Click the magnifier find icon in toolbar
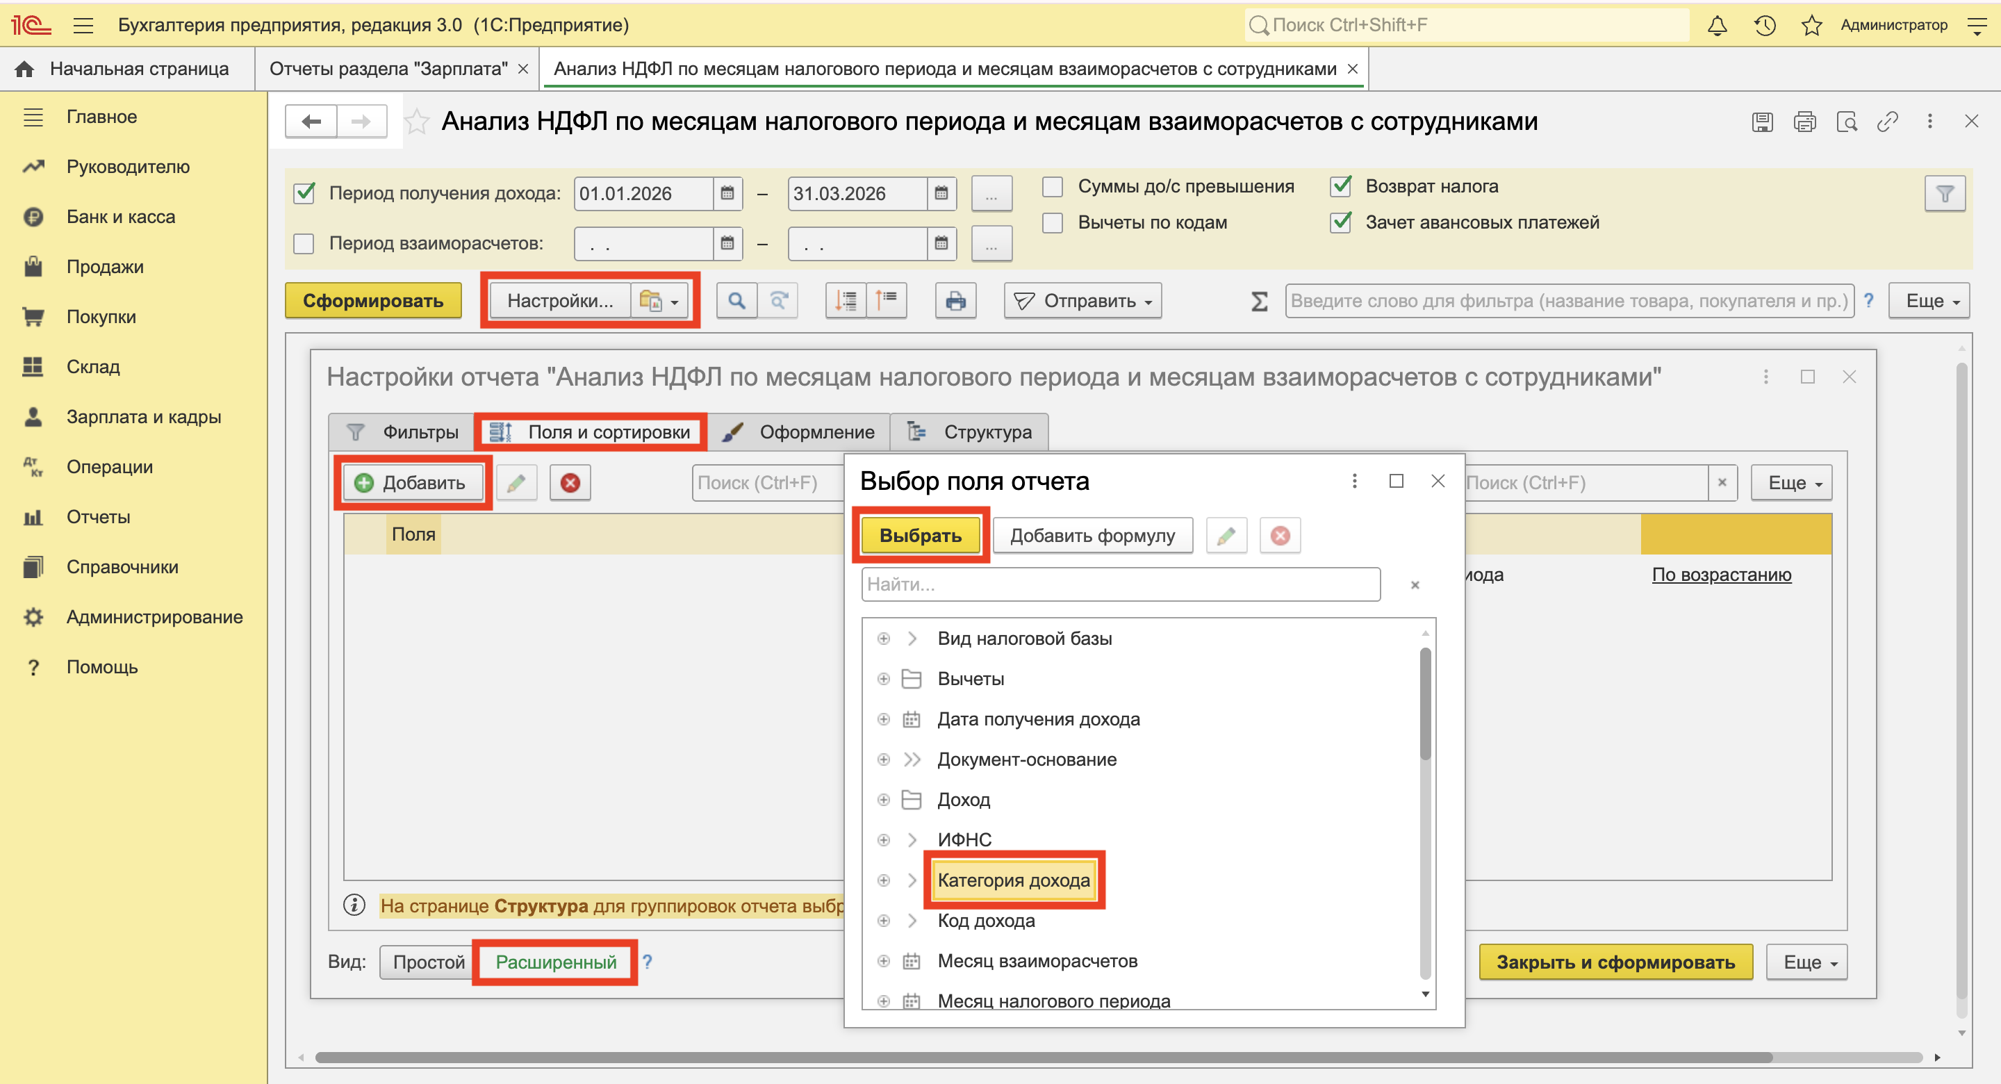The height and width of the screenshot is (1084, 2001). pyautogui.click(x=736, y=301)
